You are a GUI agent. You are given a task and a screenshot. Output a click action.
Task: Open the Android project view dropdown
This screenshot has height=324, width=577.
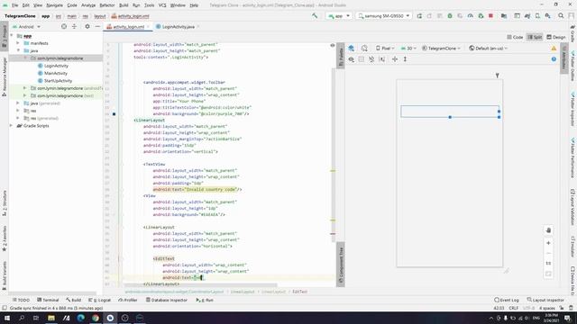(x=26, y=27)
